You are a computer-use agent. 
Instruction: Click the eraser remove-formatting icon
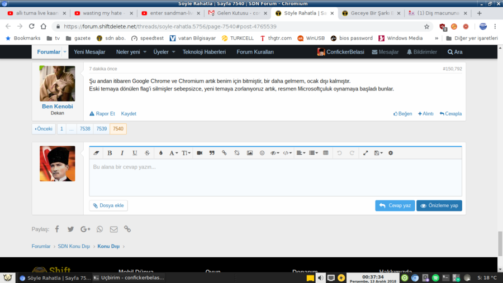point(96,153)
